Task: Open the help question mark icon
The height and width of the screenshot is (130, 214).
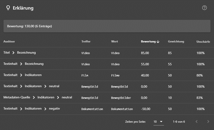Action: [x=204, y=8]
